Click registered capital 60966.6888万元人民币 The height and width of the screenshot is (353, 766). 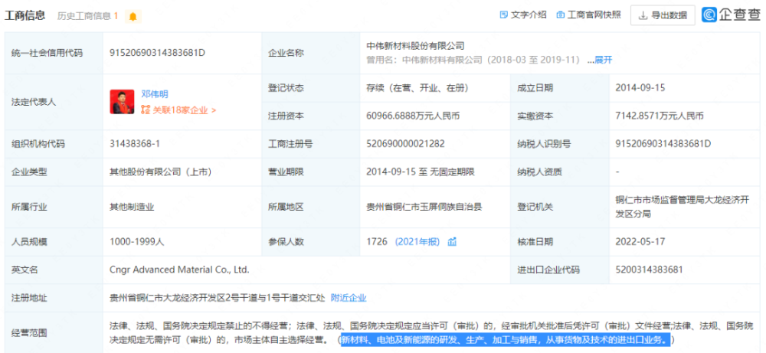coord(413,116)
